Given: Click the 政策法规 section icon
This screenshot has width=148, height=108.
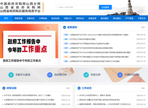Looking at the screenshot, I should coord(4,88).
